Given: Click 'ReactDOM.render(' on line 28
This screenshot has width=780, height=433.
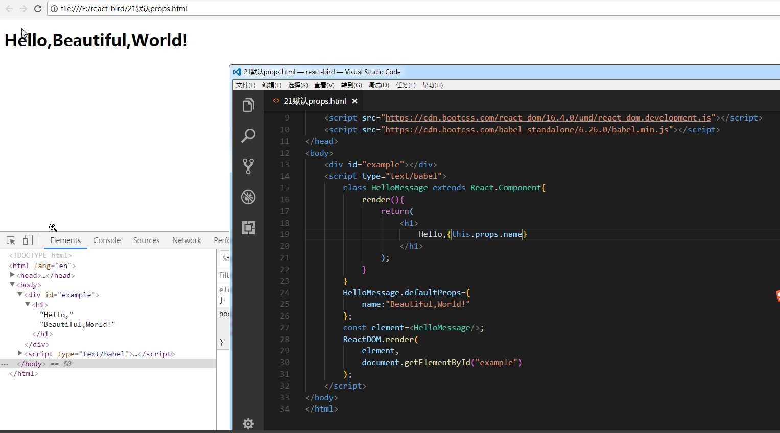Looking at the screenshot, I should click(381, 340).
